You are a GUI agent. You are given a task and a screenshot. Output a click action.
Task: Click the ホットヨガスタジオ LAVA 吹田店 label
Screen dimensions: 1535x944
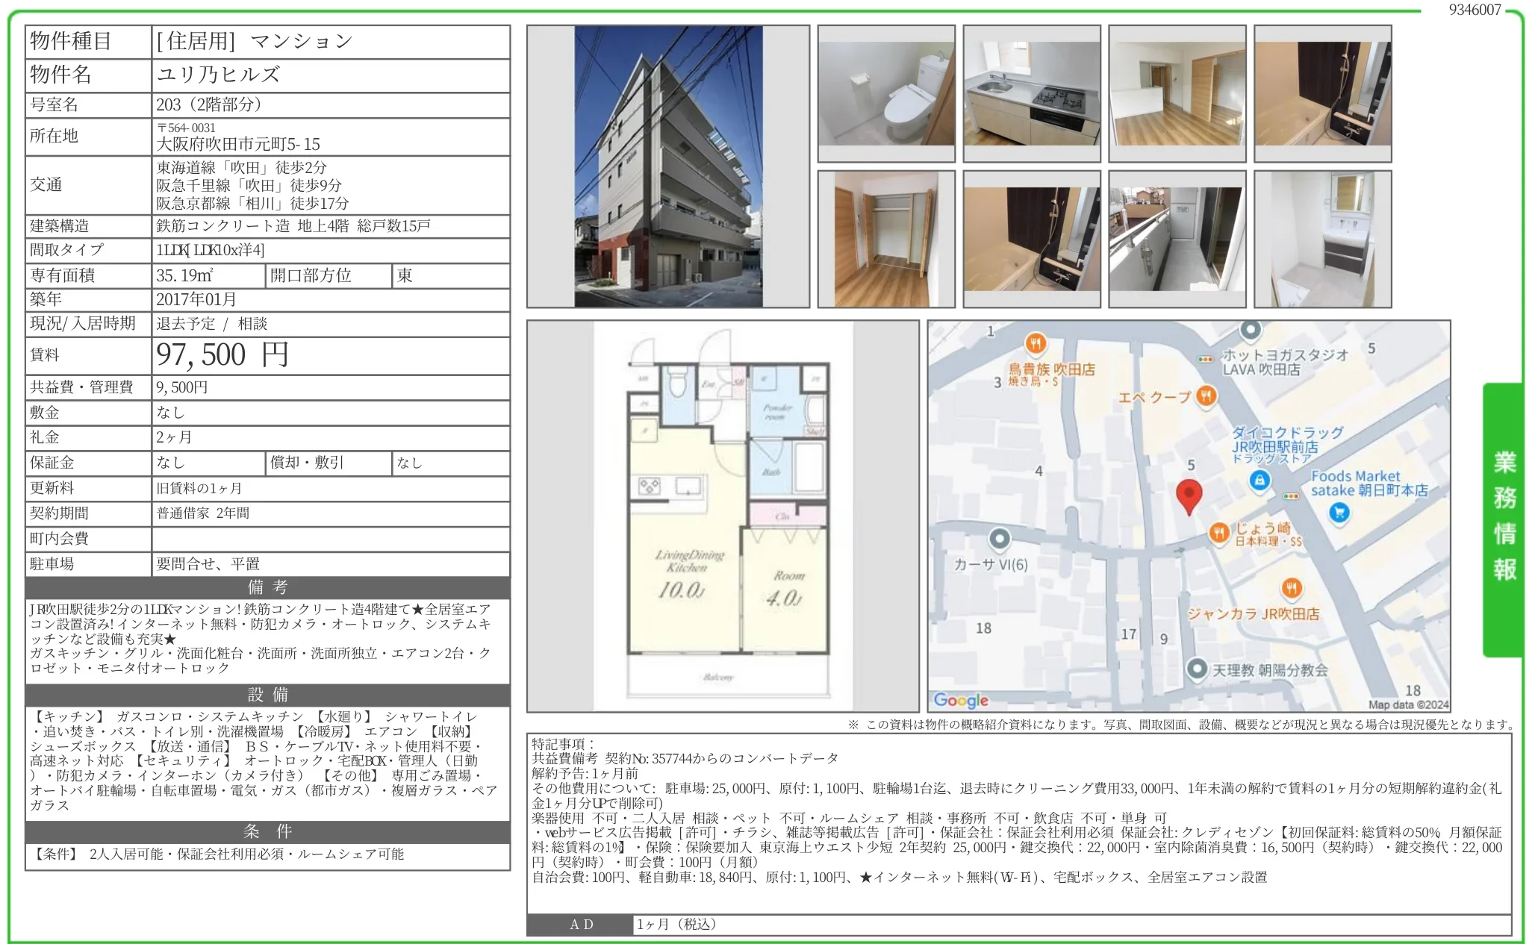click(x=1284, y=362)
